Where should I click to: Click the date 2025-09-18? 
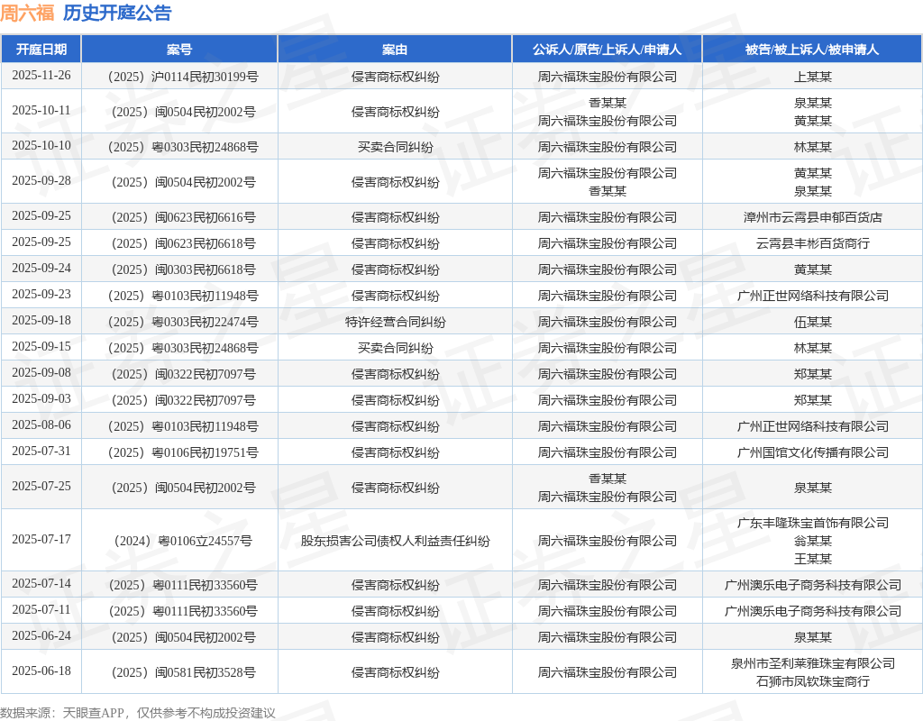pyautogui.click(x=41, y=320)
